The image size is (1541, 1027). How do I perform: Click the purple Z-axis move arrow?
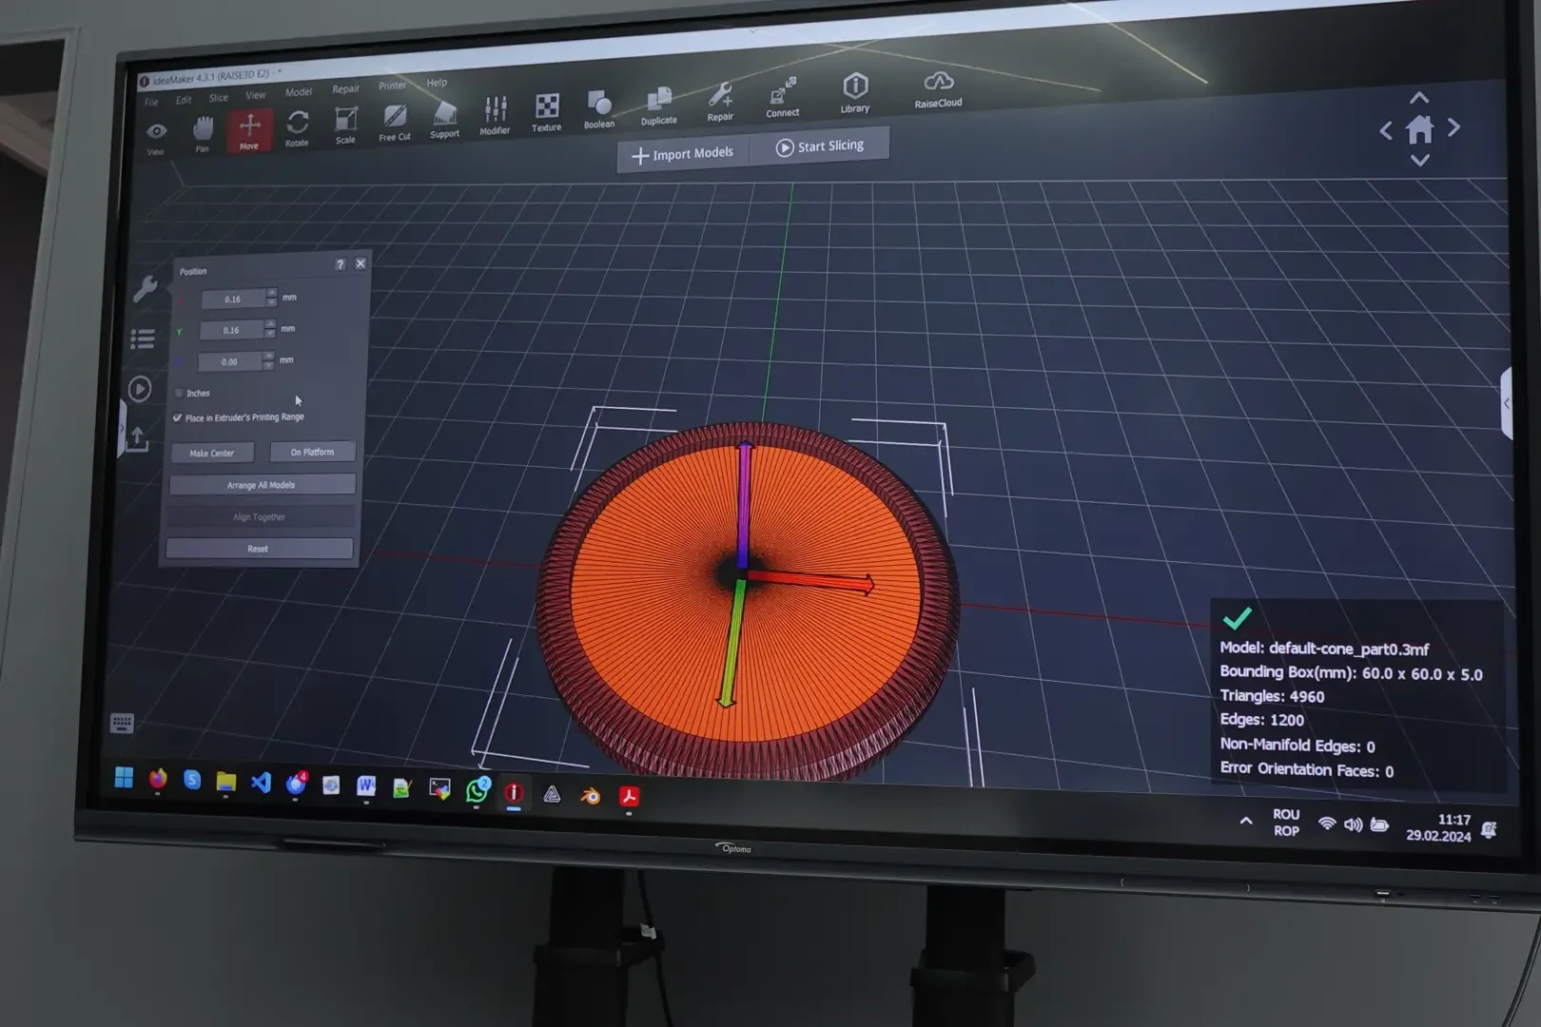point(744,505)
